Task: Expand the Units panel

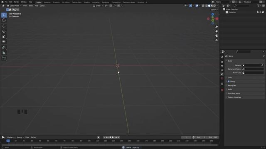Action: [230, 77]
